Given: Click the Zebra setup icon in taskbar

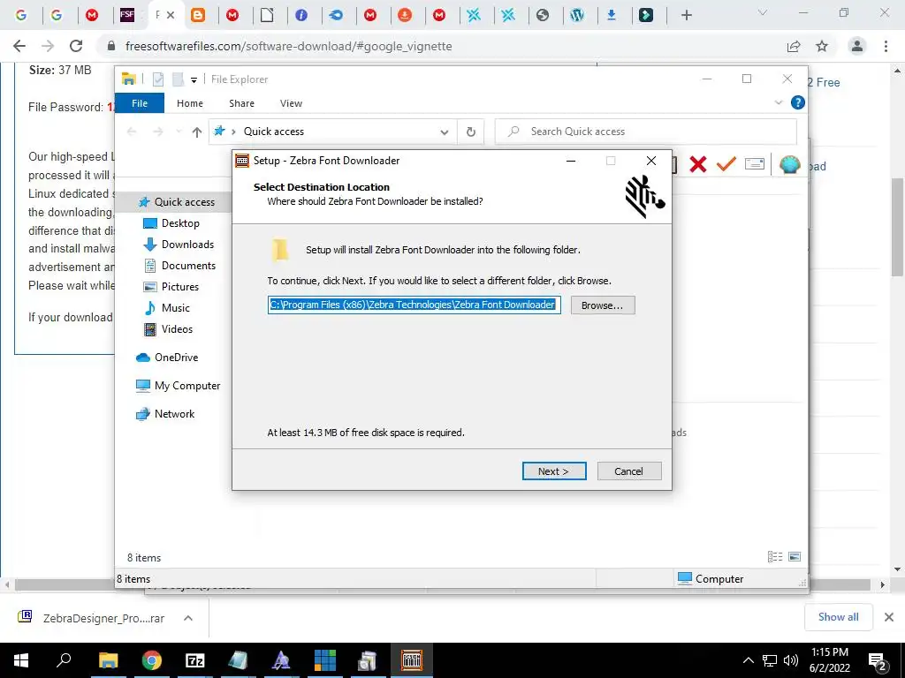Looking at the screenshot, I should tap(412, 660).
